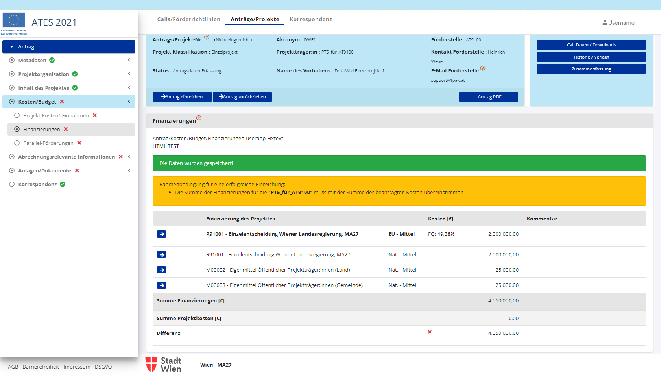Screen dimensions: 661x376
Task: Click the Username profile icon
Action: (x=604, y=23)
